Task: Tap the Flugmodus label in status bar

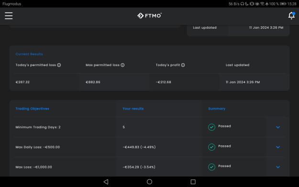Action: click(x=12, y=4)
